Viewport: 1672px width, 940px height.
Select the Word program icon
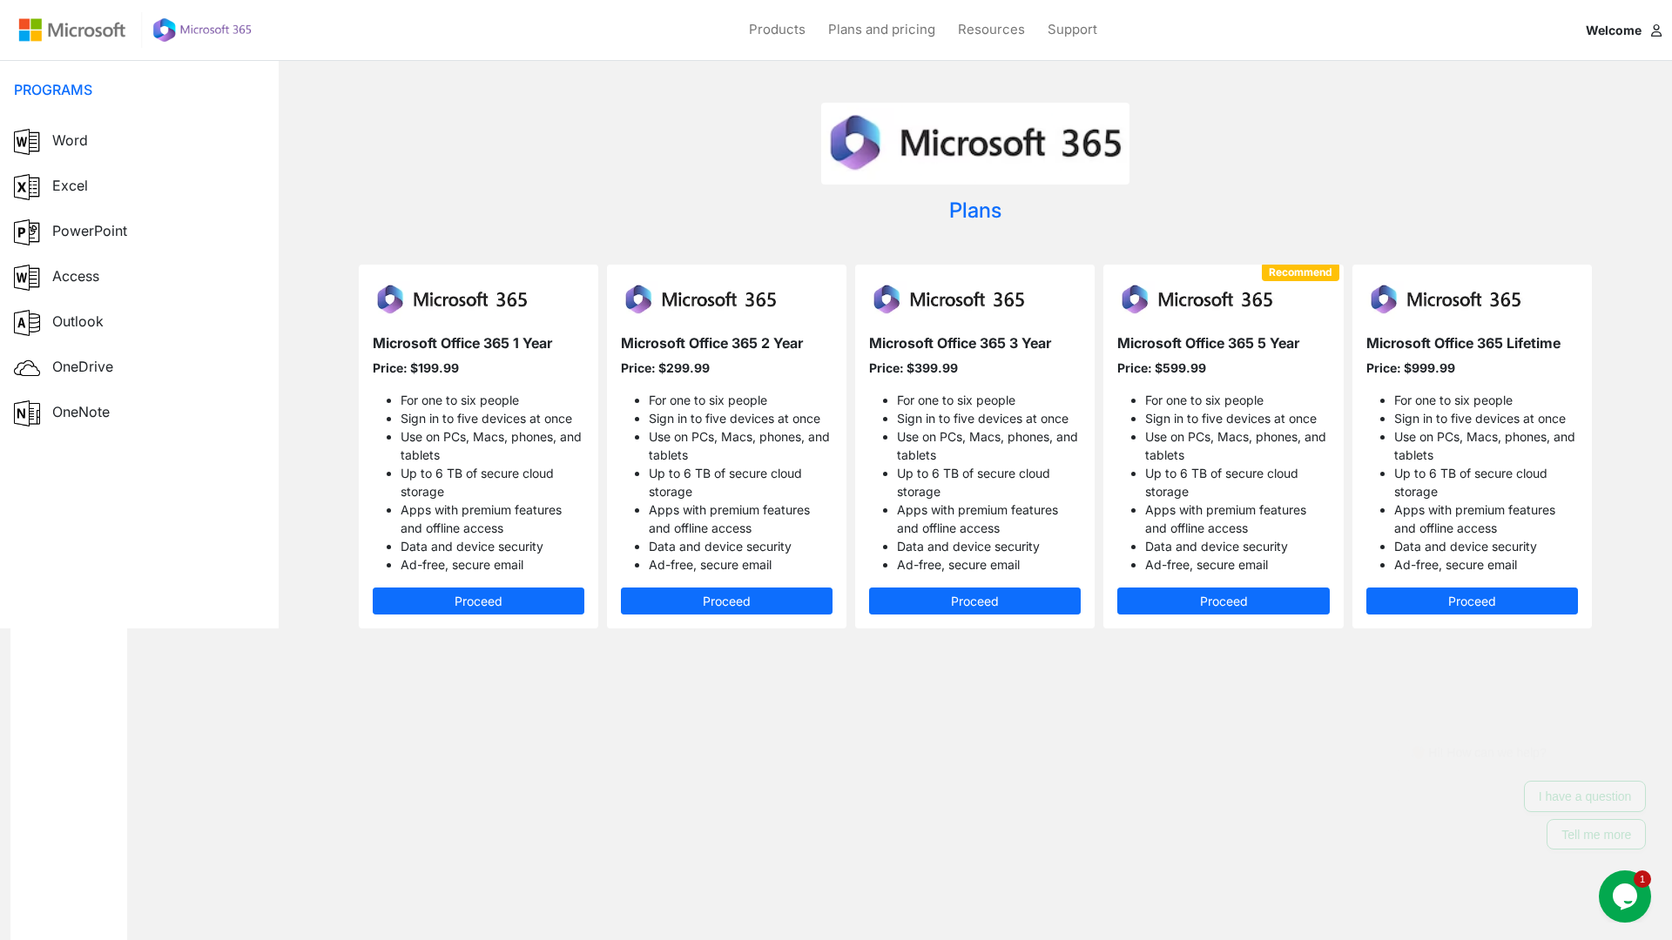point(27,141)
